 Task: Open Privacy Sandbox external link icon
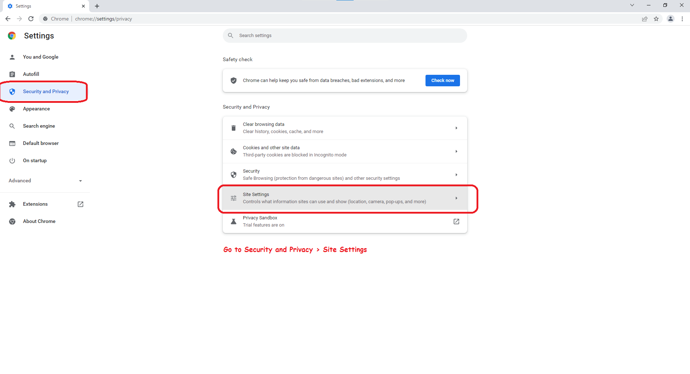pyautogui.click(x=456, y=222)
